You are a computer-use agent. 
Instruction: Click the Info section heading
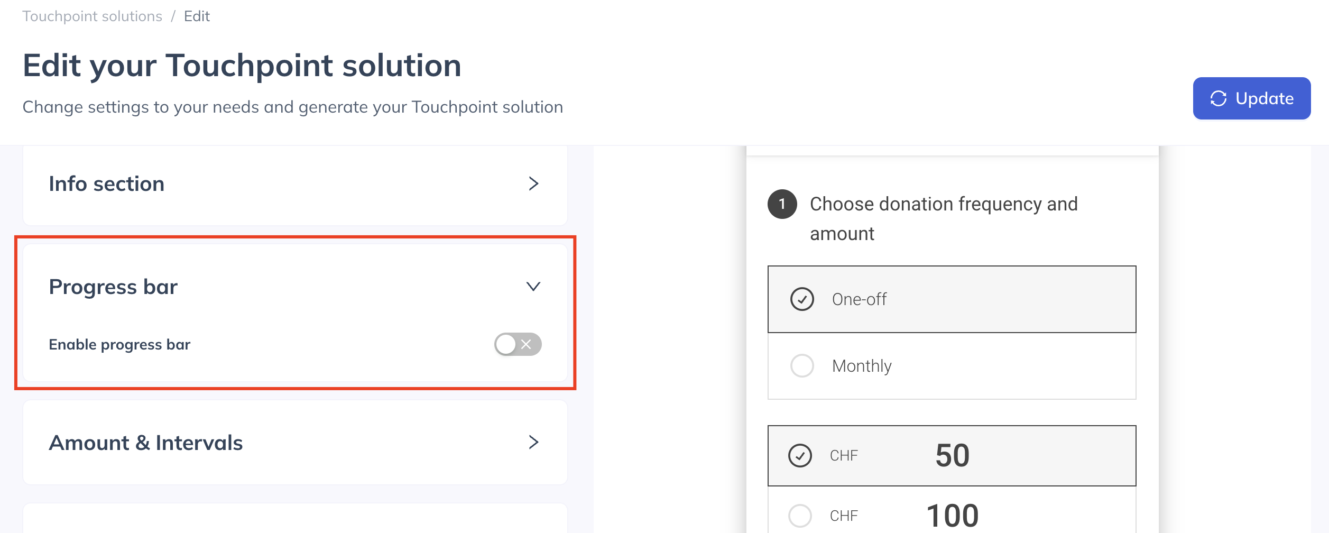(107, 184)
